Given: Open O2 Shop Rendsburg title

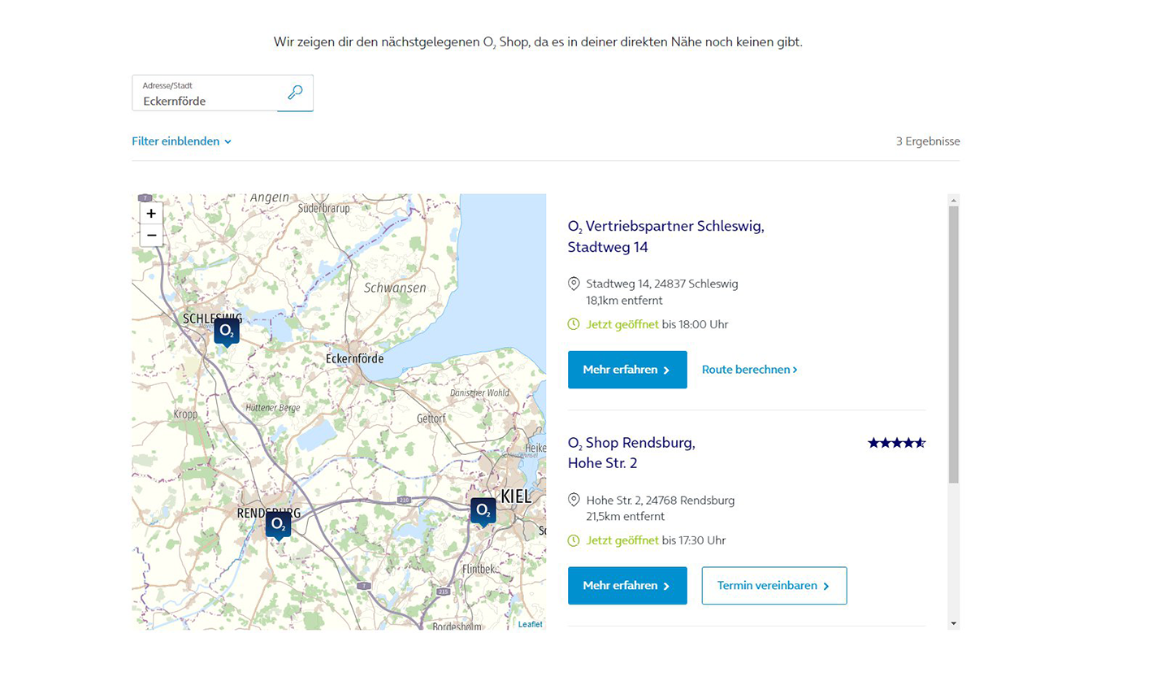Looking at the screenshot, I should pos(631,453).
